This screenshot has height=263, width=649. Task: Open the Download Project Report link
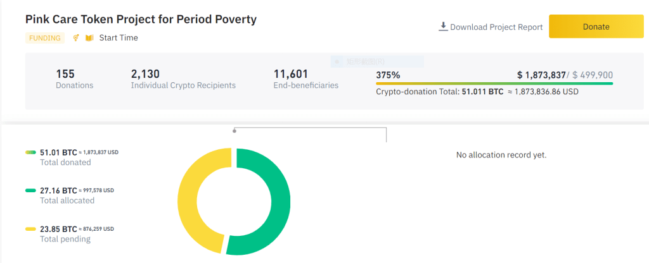496,27
